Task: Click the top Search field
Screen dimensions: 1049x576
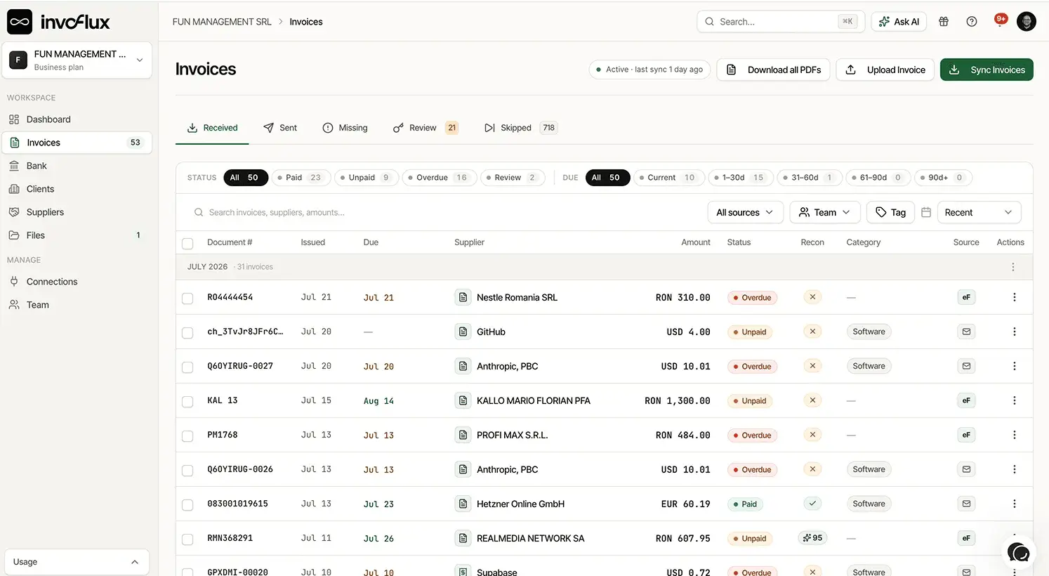Action: point(781,22)
